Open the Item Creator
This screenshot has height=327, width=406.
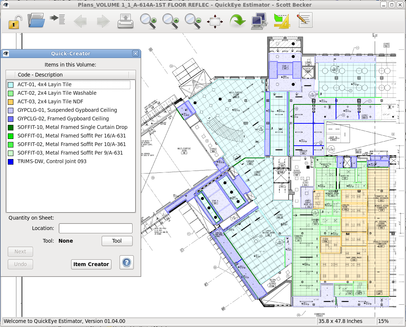click(91, 264)
